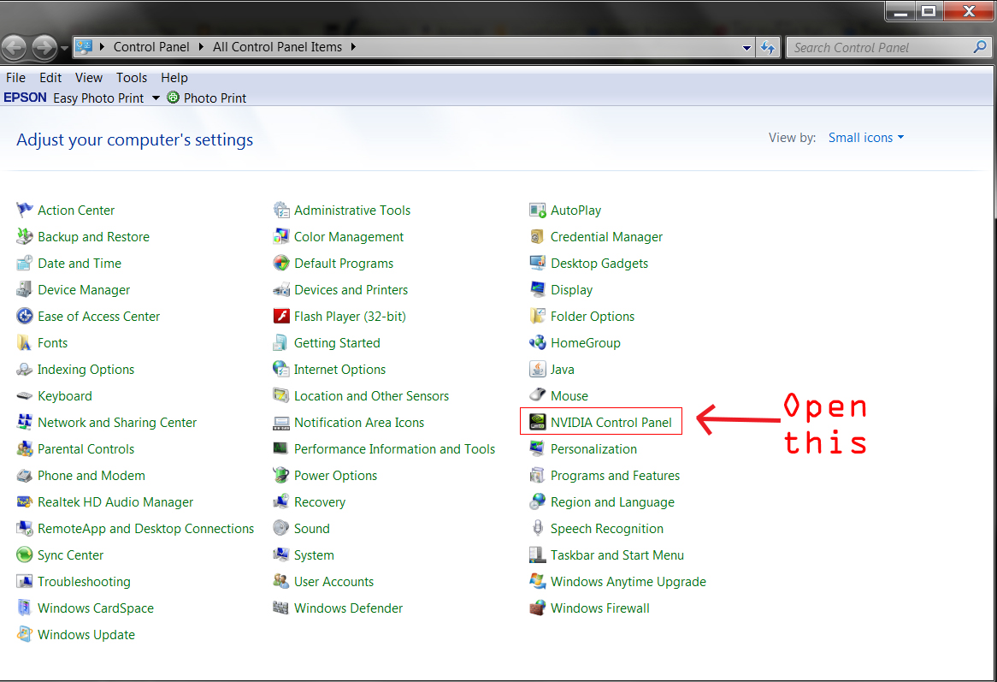Click the Backup and Restore icon
The width and height of the screenshot is (997, 682).
(24, 237)
